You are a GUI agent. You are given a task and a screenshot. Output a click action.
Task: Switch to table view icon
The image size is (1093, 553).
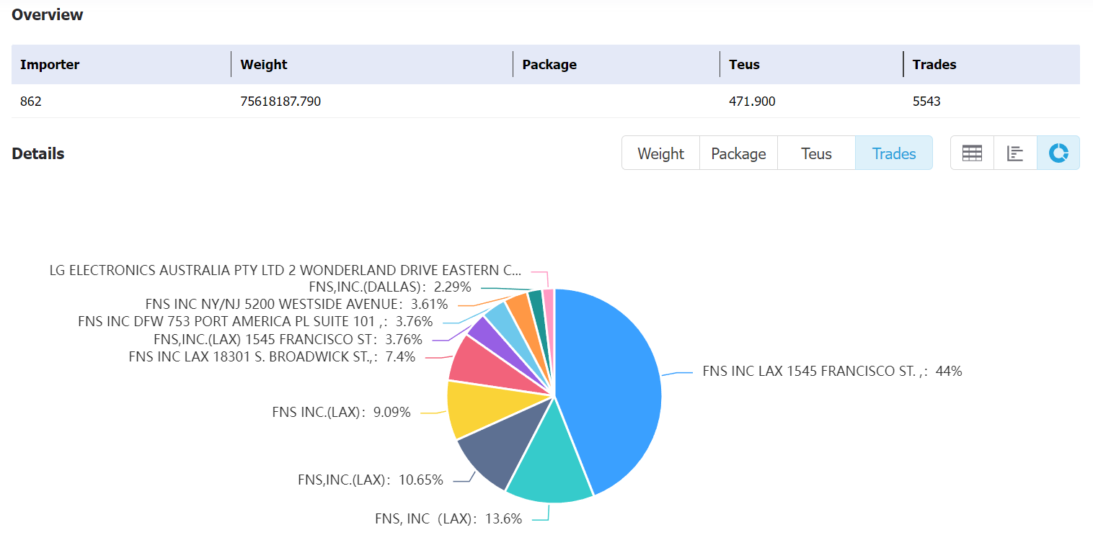[x=972, y=153]
